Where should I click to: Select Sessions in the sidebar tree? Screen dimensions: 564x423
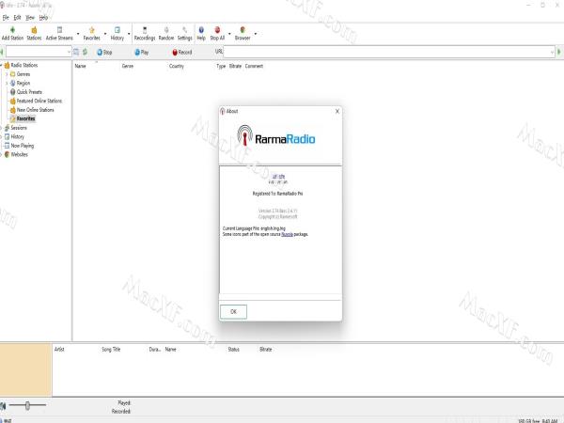click(x=19, y=128)
